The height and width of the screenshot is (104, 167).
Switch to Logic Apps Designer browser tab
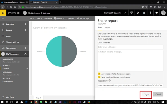pos(14,2)
